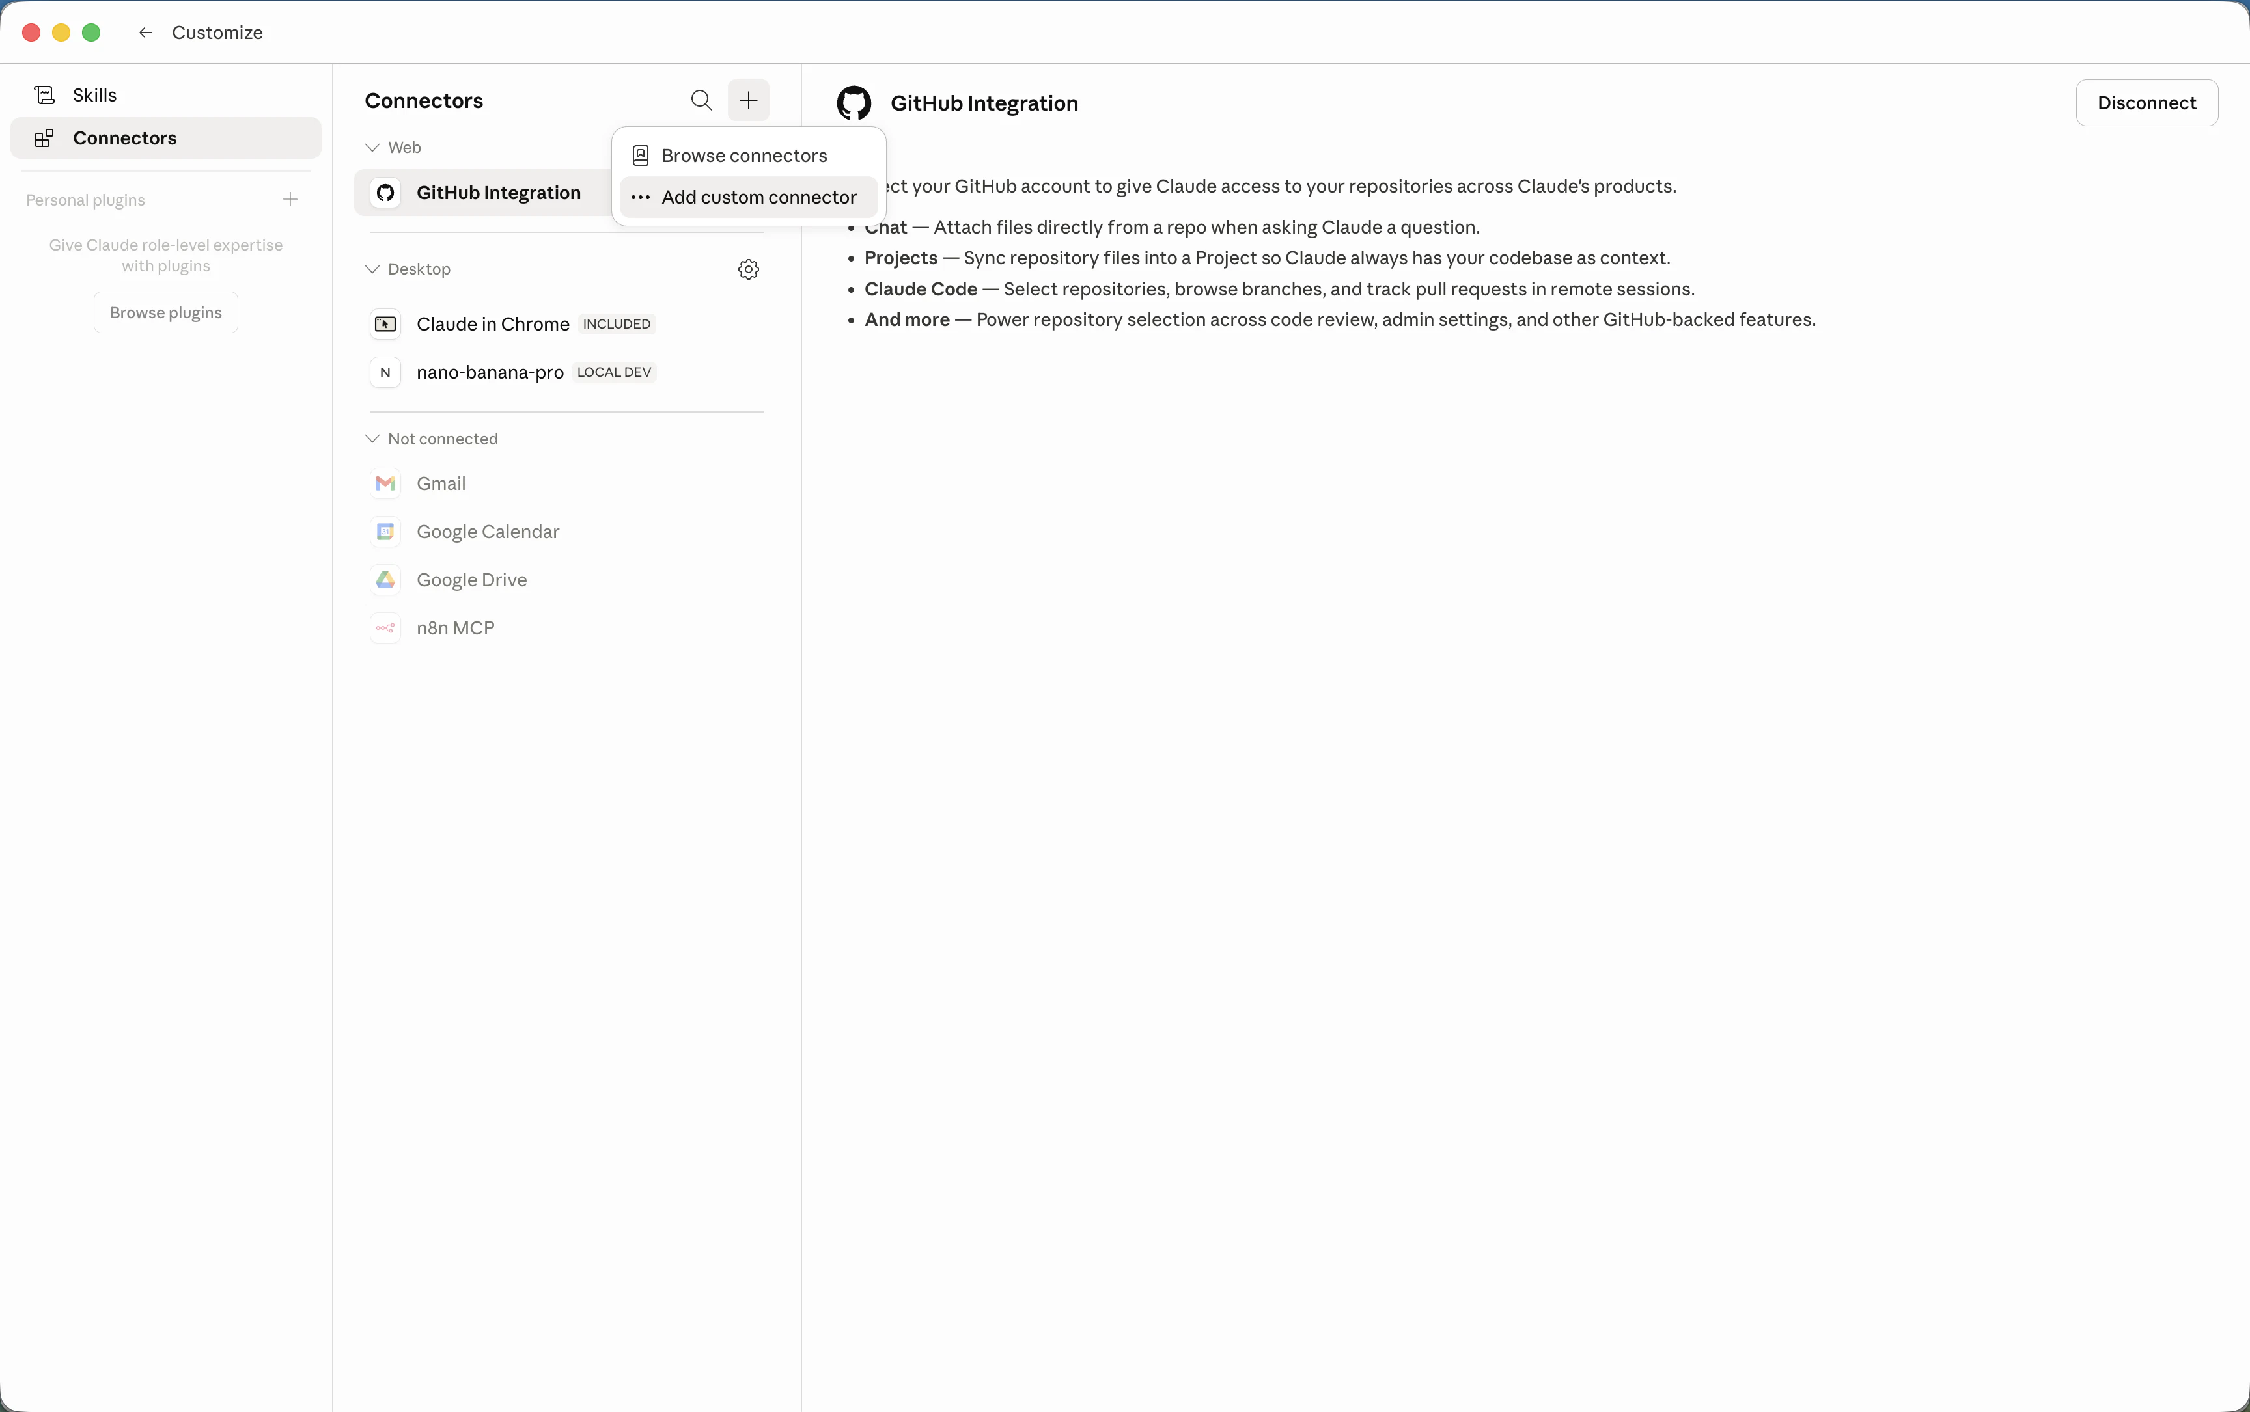Click the Disconnect button for GitHub
Screen dimensions: 2250x1412
2146,103
